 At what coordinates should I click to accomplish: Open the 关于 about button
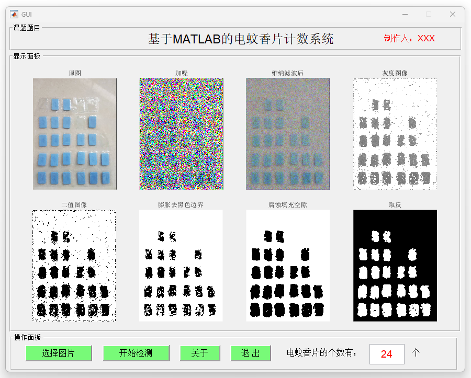tap(200, 353)
